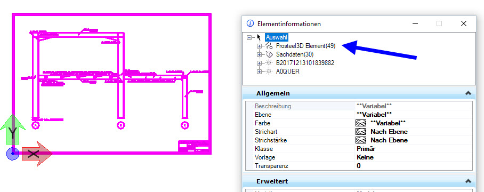Expand the Prosteel3D Element(49) node

[x=259, y=46]
